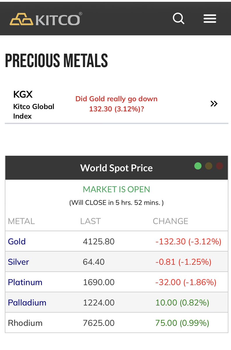Image resolution: width=231 pixels, height=350 pixels.
Task: Click the 'Did Gold really go down' headline
Action: (117, 104)
